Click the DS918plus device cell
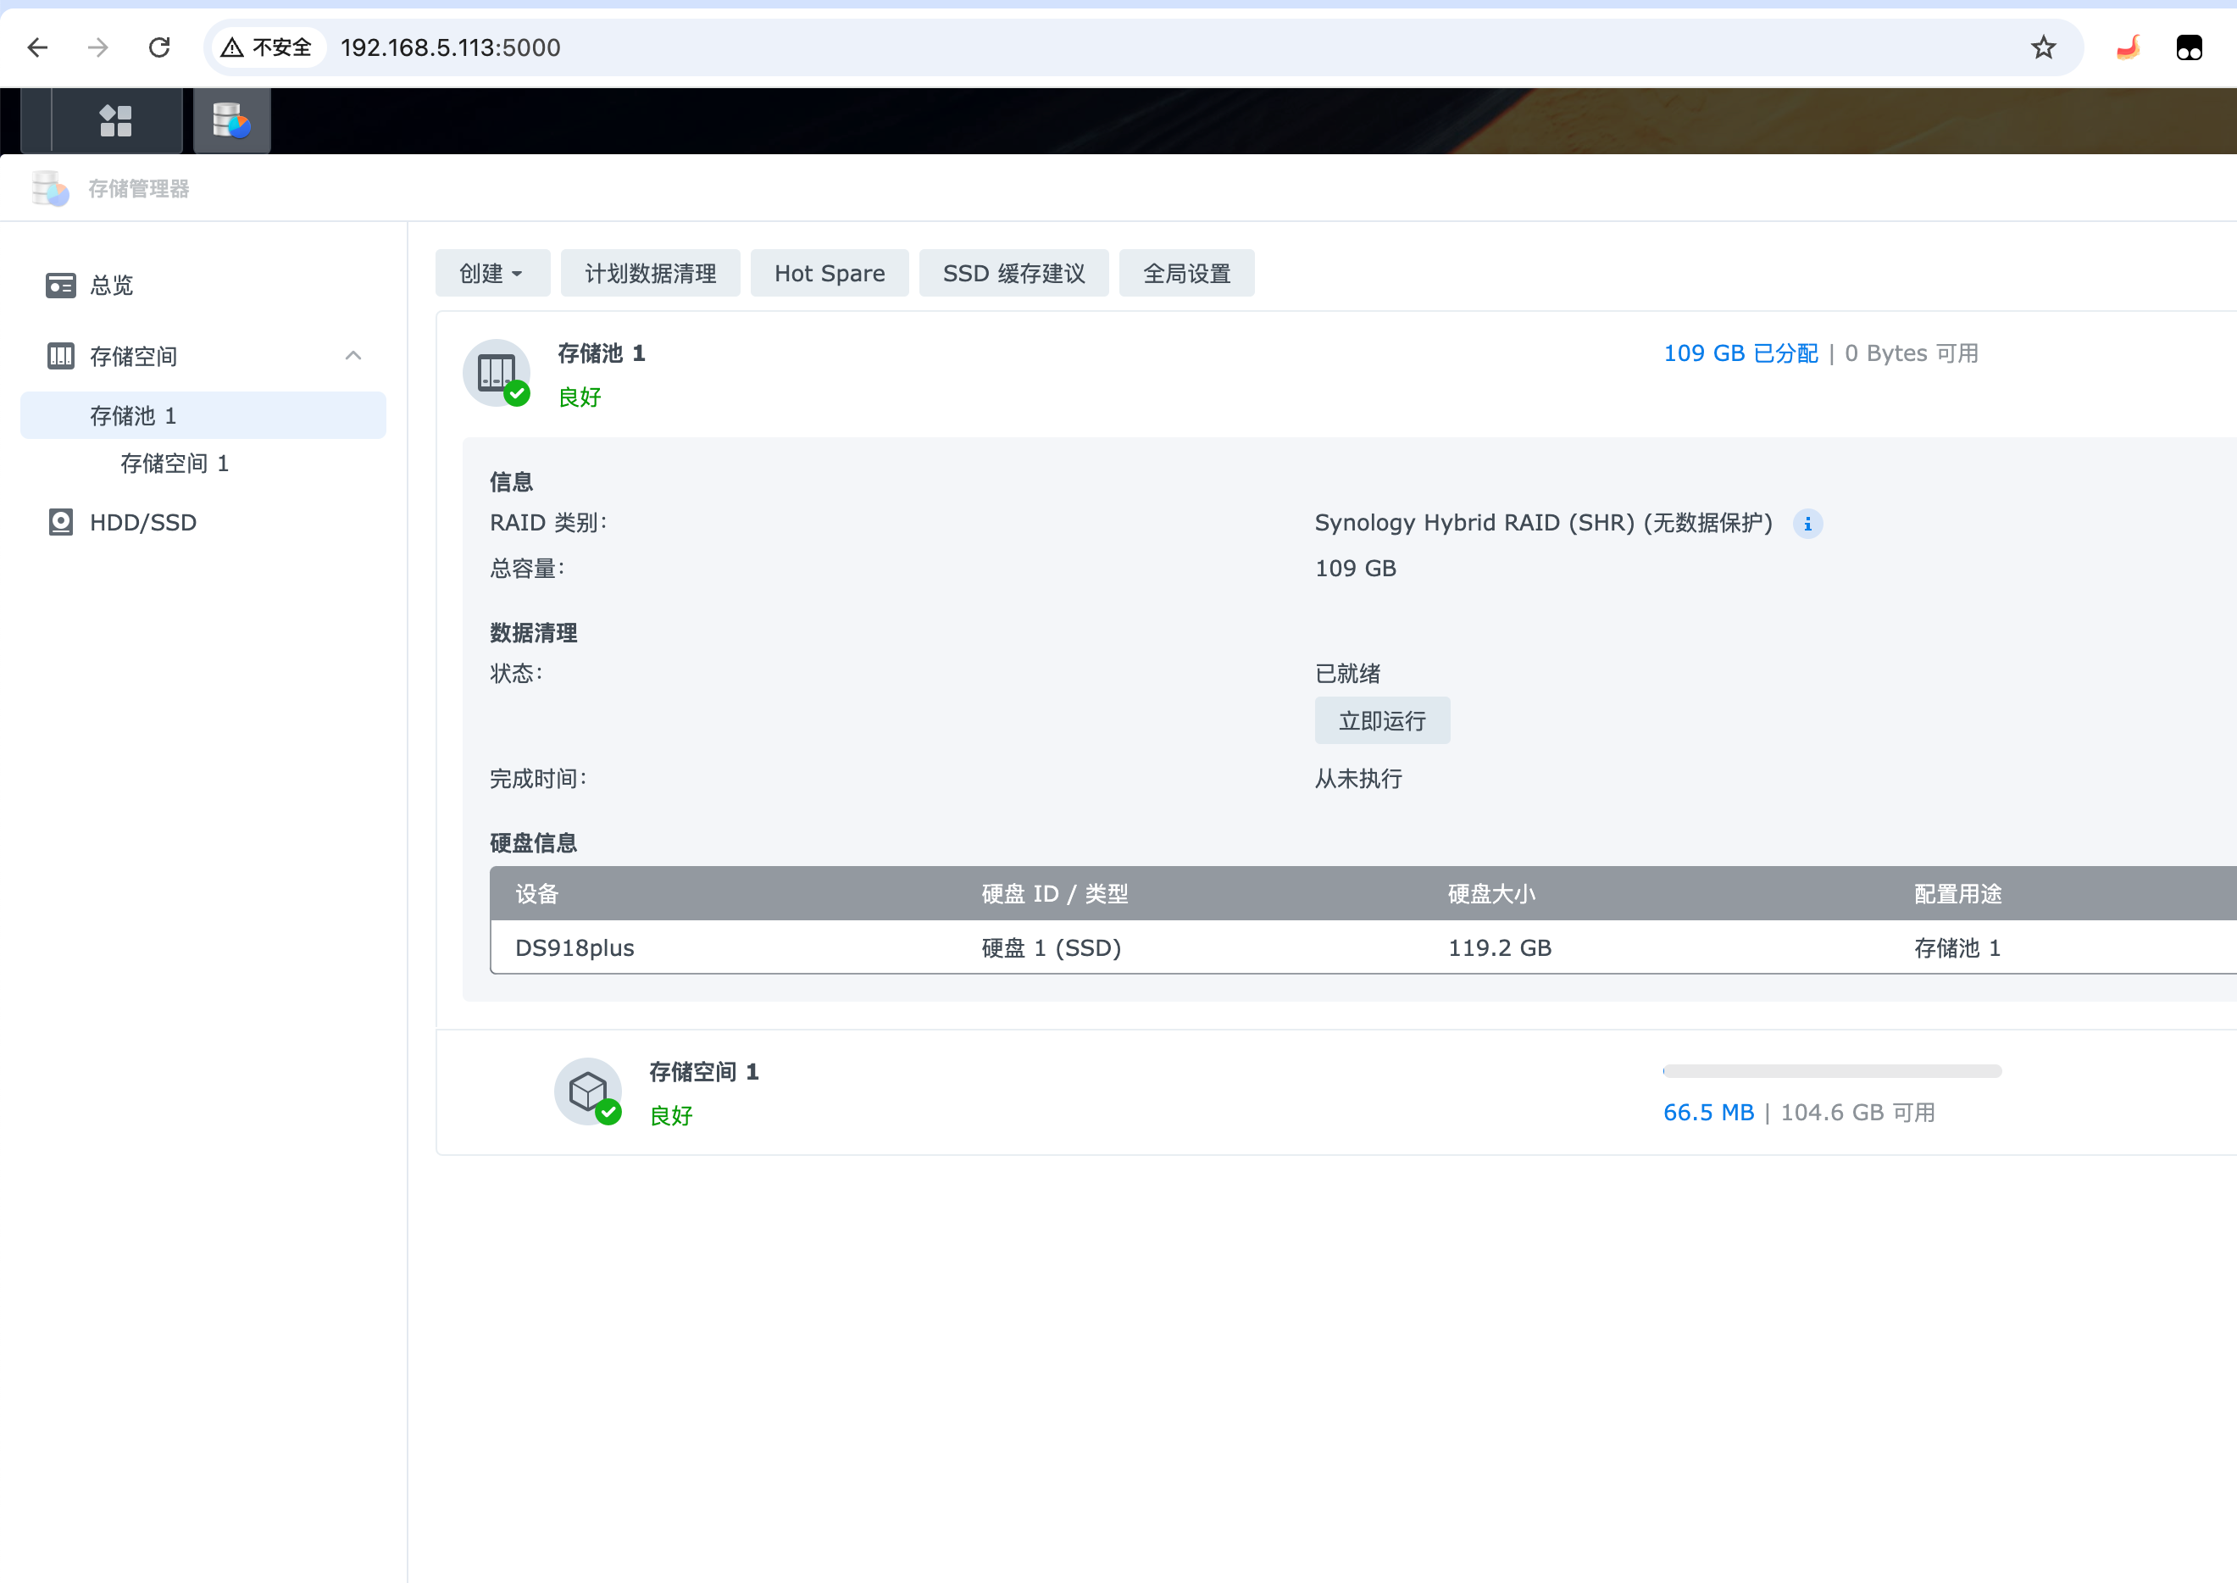Screen dimensions: 2237x1583 [575, 947]
